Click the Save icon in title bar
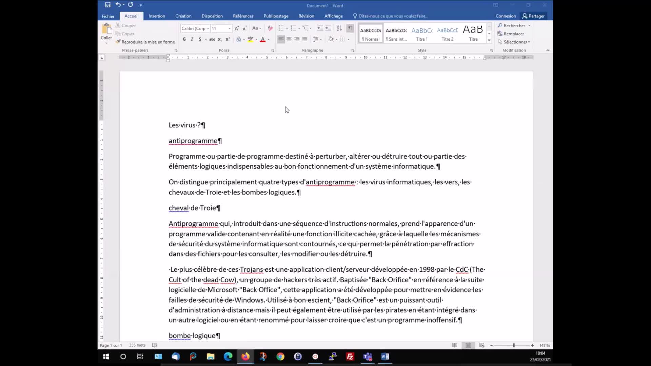Viewport: 651px width, 366px height. (108, 5)
